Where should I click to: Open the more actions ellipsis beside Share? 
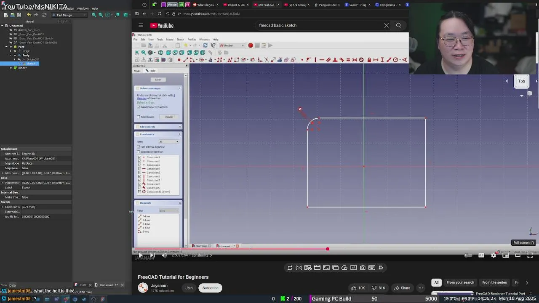(421, 288)
